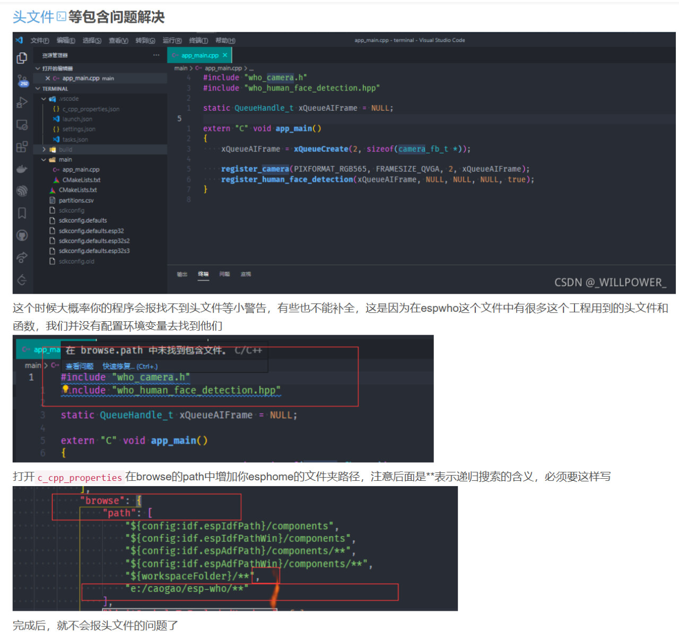
Task: Open the Docker panel icon
Action: [x=22, y=169]
